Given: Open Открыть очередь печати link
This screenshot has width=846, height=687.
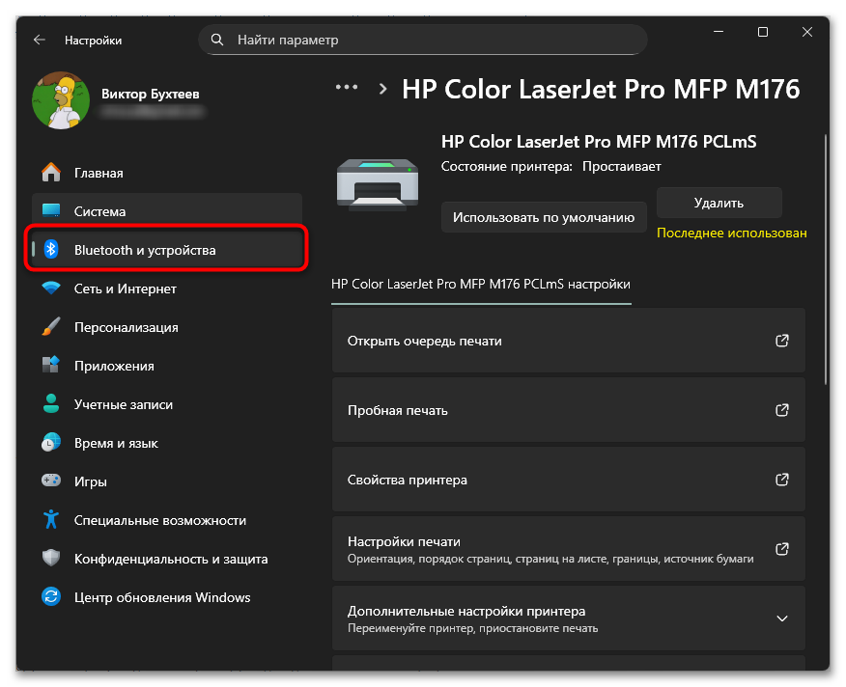Looking at the screenshot, I should [568, 341].
